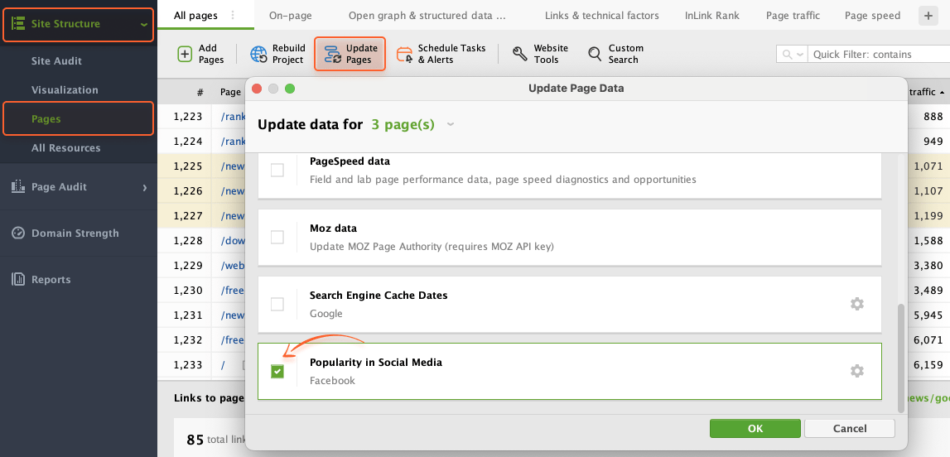Tick Search Engine Cache Dates checkbox
950x457 pixels.
(x=277, y=304)
